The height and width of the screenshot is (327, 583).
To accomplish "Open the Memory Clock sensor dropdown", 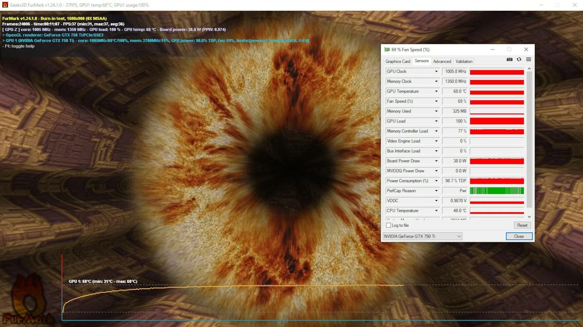I will pyautogui.click(x=436, y=81).
